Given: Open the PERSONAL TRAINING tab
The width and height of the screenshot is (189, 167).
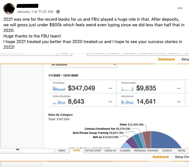Looking at the screenshot, I should pyautogui.click(x=146, y=151).
